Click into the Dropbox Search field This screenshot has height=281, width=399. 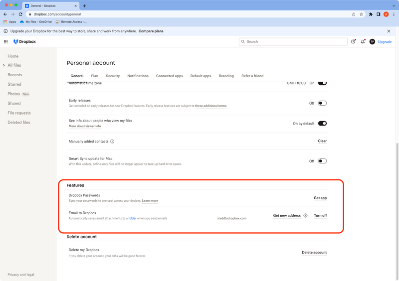coord(292,42)
